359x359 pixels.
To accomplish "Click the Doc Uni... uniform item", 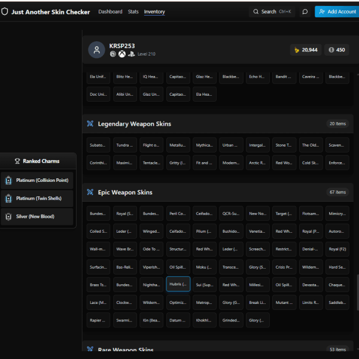I will pos(98,94).
